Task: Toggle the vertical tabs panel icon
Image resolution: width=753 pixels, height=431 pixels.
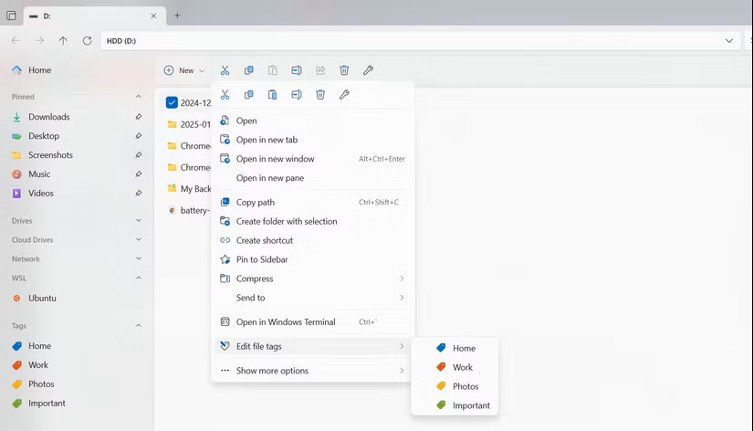Action: [x=11, y=16]
